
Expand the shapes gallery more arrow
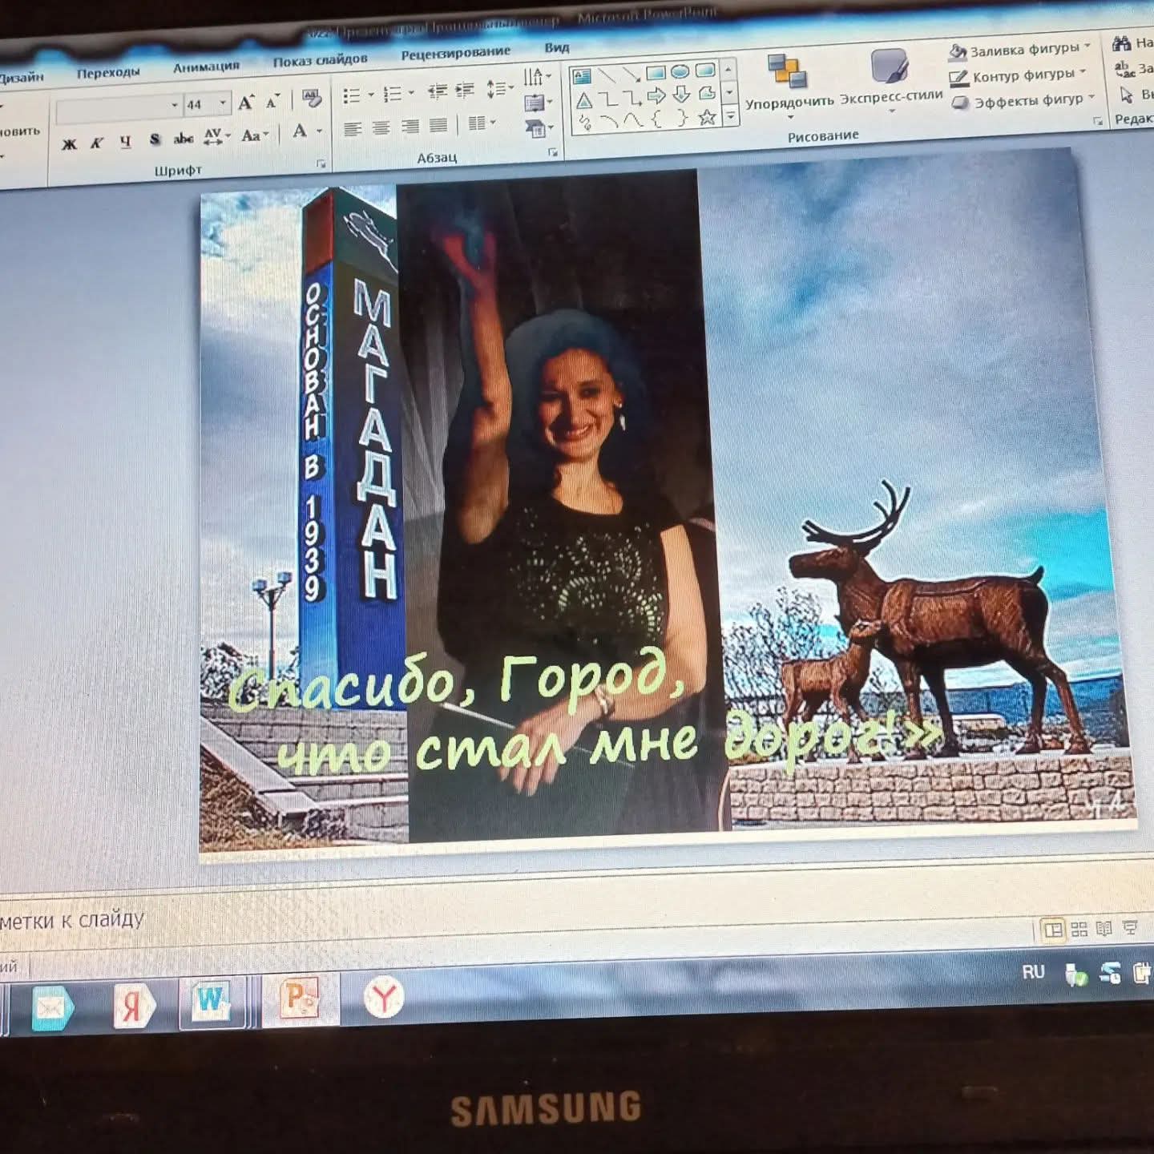[730, 117]
